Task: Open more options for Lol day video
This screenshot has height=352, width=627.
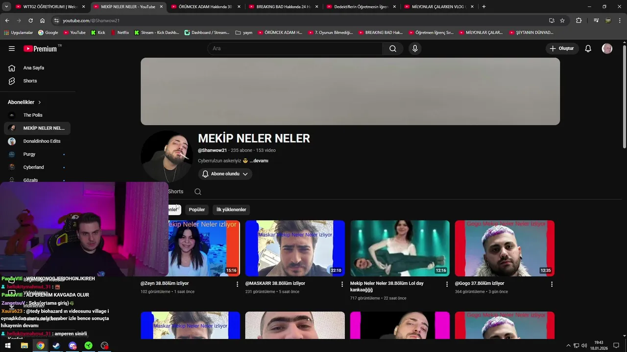Action: [x=447, y=284]
